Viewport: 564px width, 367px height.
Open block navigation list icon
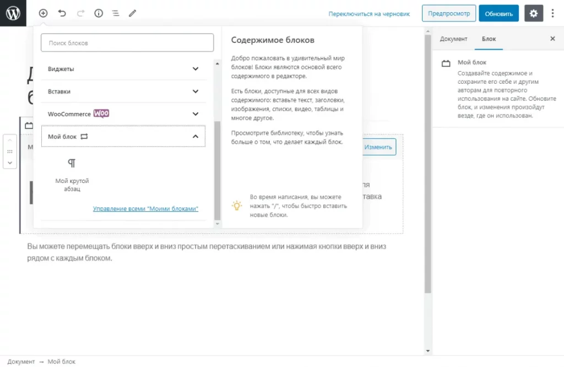115,13
